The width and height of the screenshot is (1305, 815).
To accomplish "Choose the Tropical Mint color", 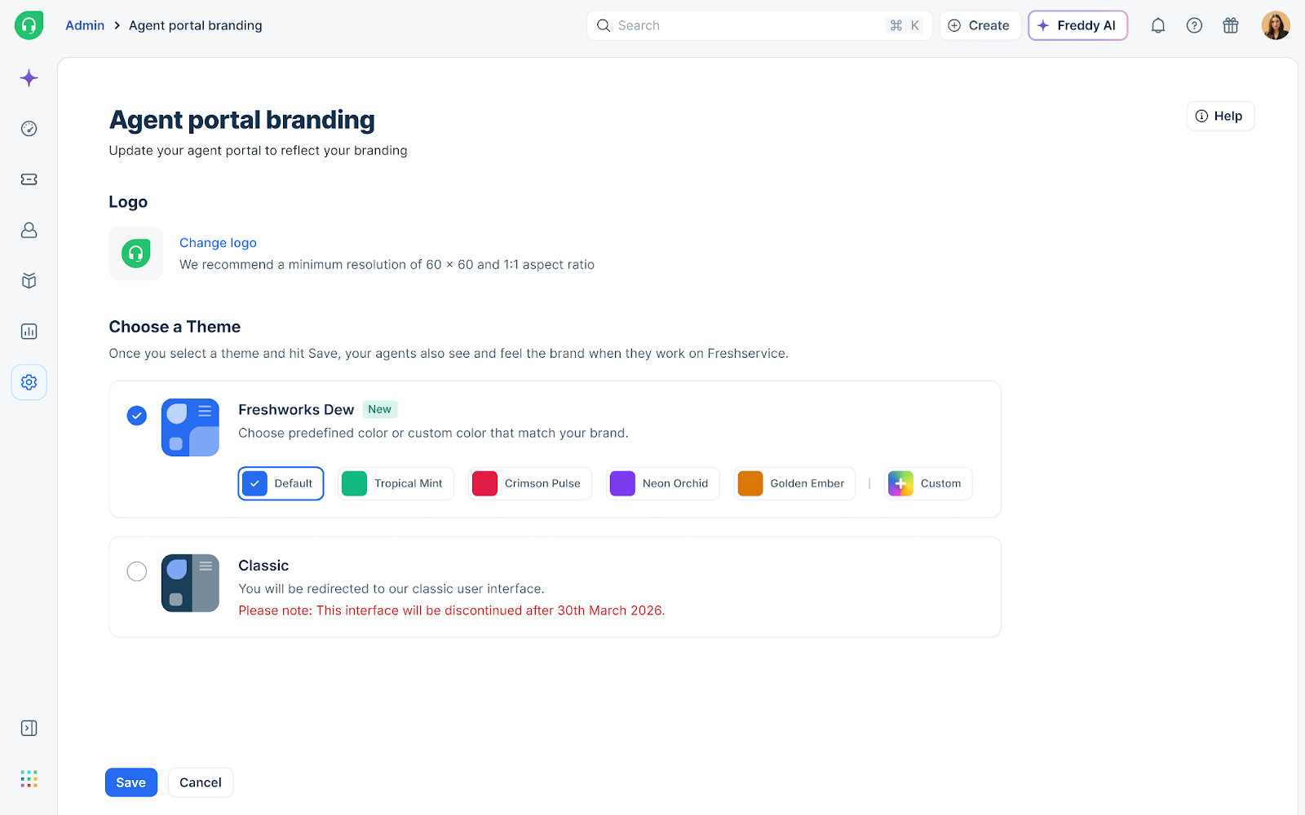I will coord(396,483).
